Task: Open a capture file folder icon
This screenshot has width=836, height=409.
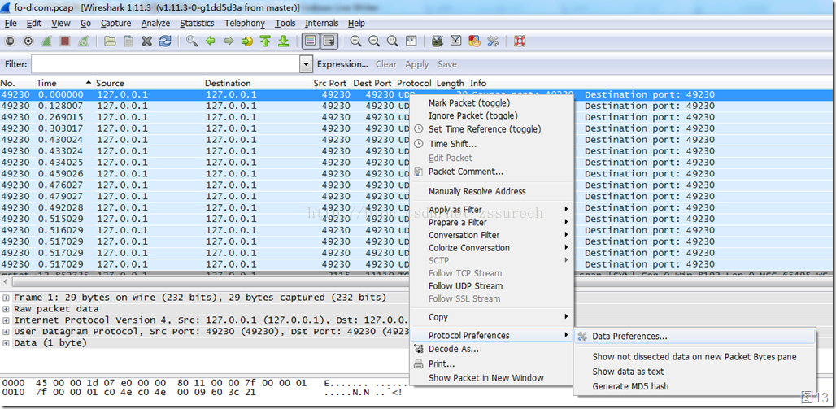Action: click(x=110, y=41)
